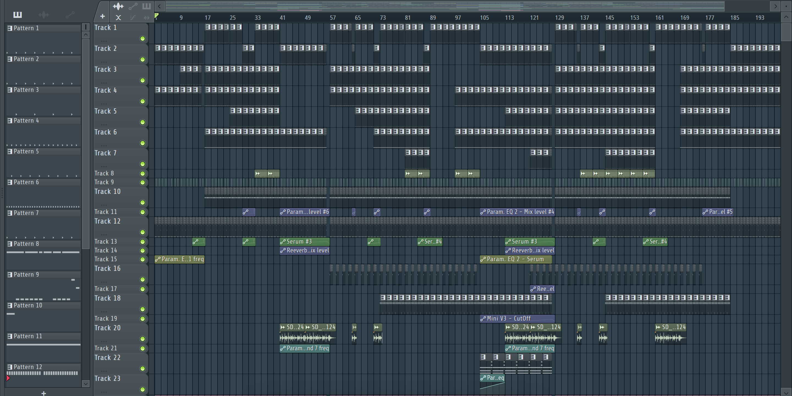Click bar 161 on the timeline ruler
This screenshot has height=396, width=792.
[x=659, y=18]
